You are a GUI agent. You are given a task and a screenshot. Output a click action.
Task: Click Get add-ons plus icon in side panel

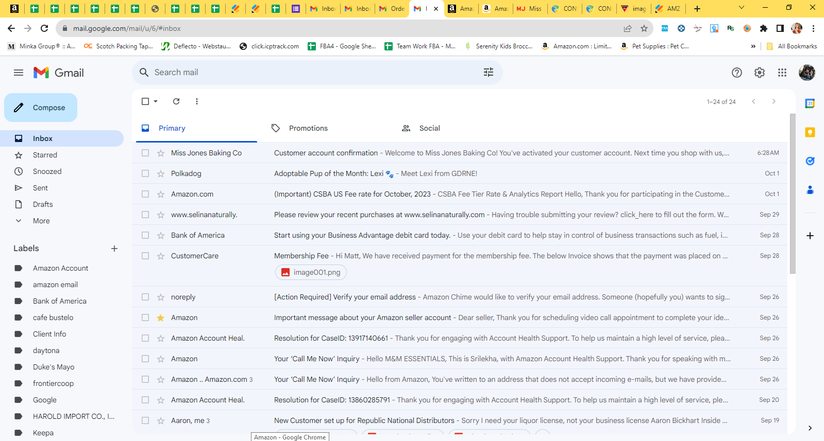tap(810, 236)
